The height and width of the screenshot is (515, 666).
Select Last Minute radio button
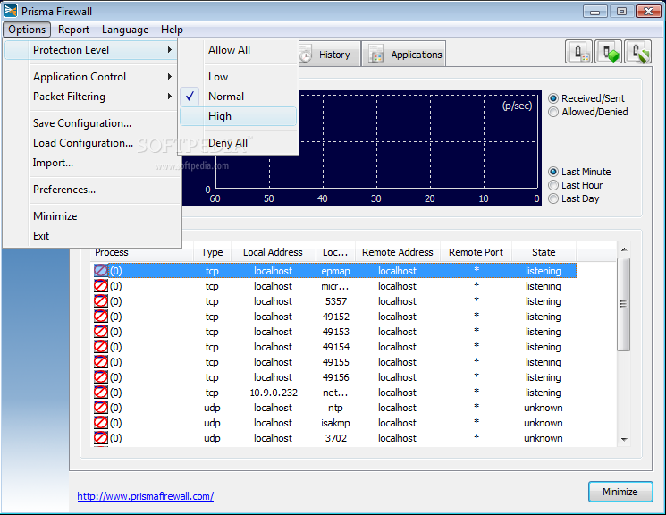pos(553,172)
